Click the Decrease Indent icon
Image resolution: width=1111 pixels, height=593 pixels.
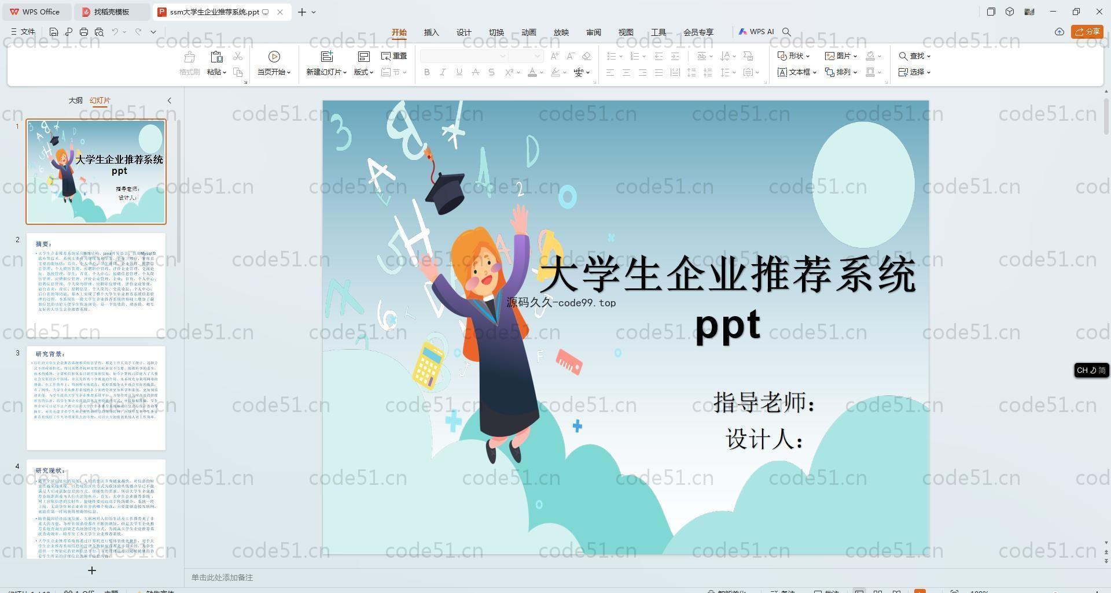tap(658, 56)
